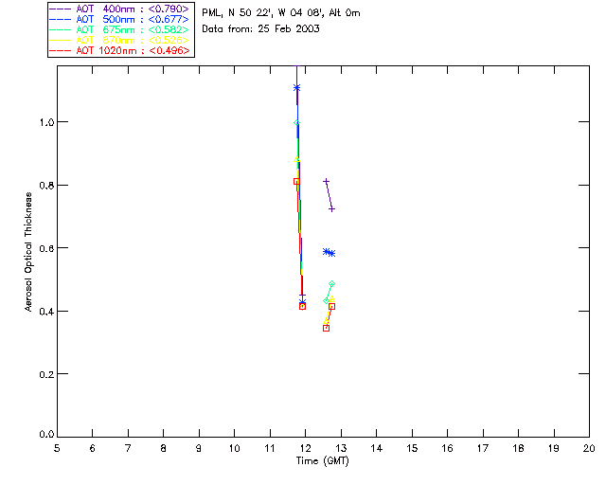Click x-axis tick label 8
Image resolution: width=606 pixels, height=485 pixels.
pos(164,448)
